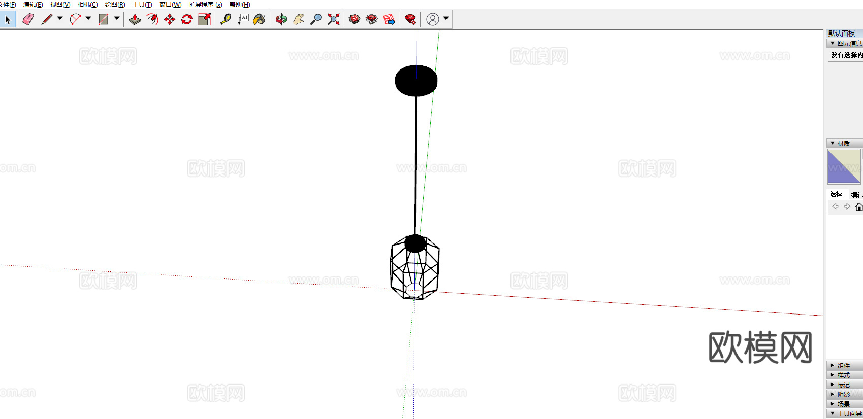Click the Share Model toolbar icon
The width and height of the screenshot is (863, 419).
[x=372, y=19]
